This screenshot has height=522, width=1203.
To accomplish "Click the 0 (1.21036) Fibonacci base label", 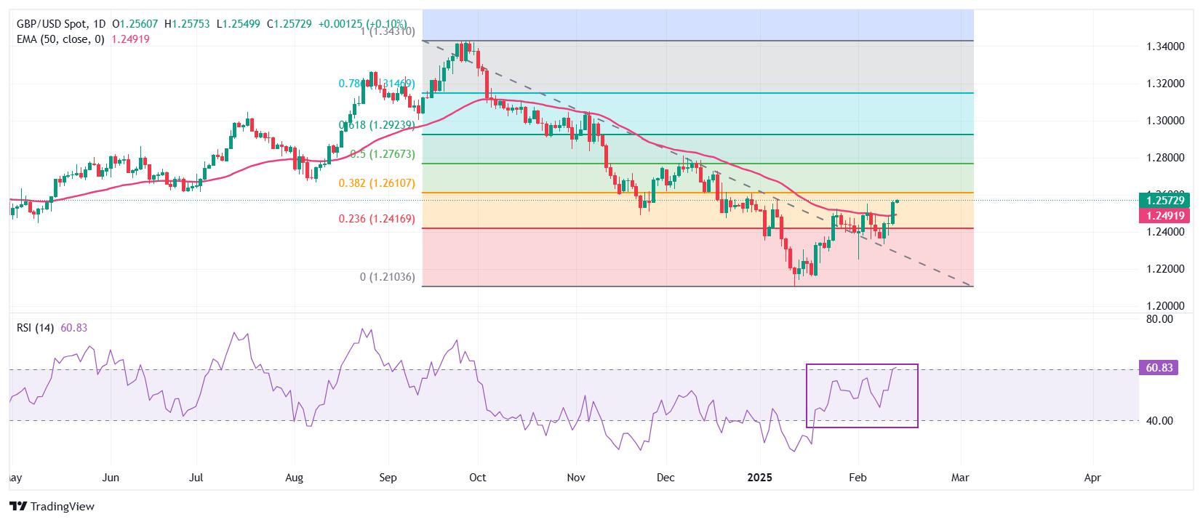I will [387, 277].
